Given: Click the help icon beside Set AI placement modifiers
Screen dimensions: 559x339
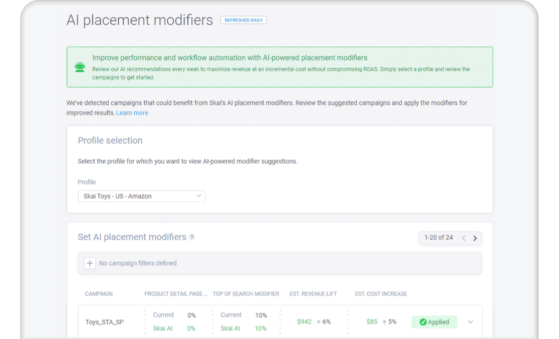Looking at the screenshot, I should (x=192, y=237).
